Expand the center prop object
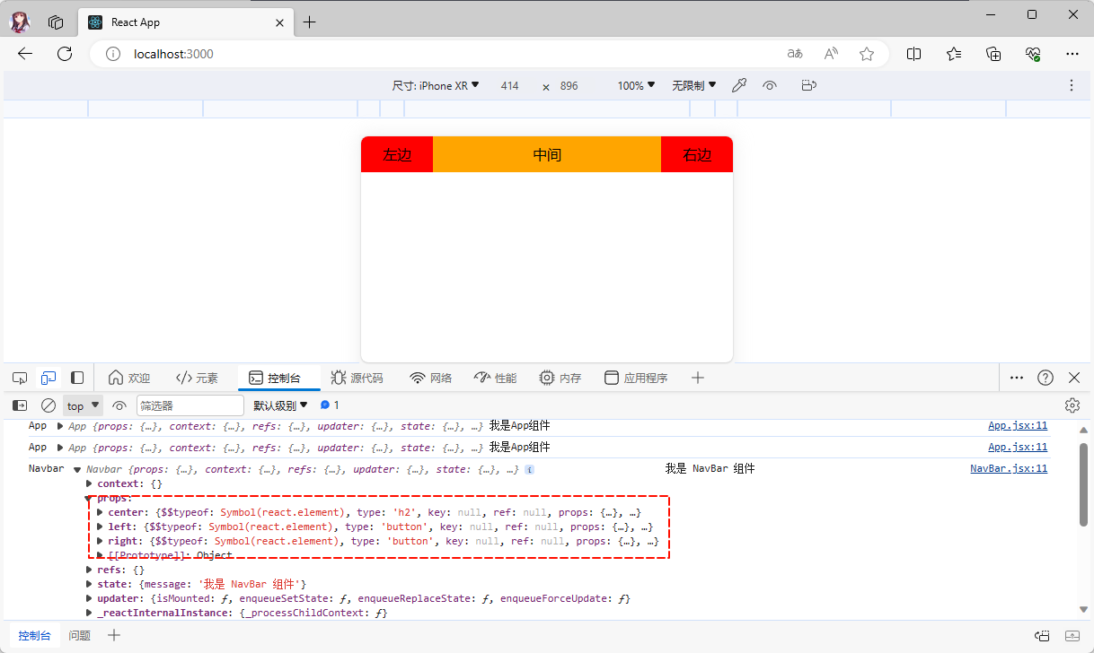 (101, 512)
